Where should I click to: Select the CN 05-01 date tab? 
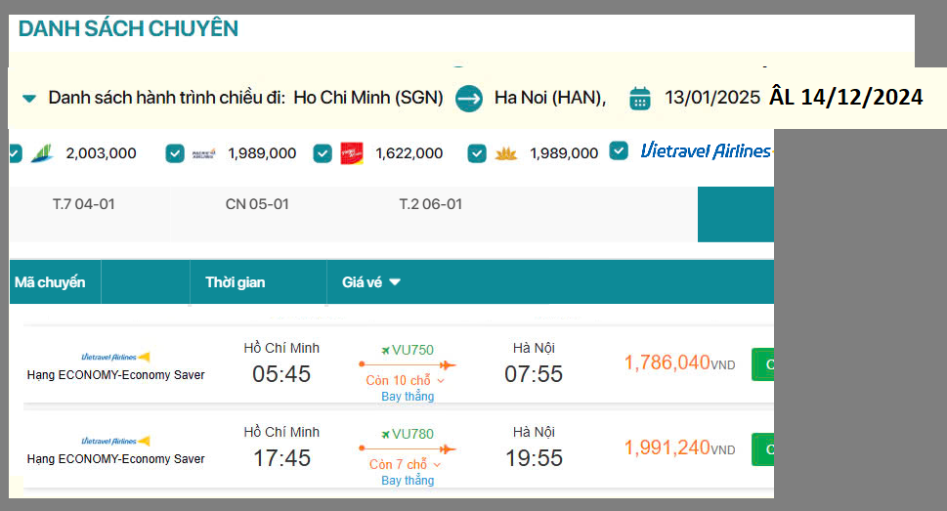tap(257, 204)
